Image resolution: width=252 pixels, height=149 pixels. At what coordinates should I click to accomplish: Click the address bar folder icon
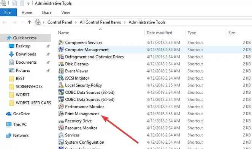38,22
